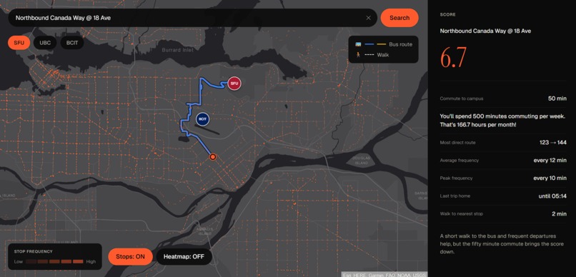Click the 'every 12 min' average frequency
This screenshot has width=576, height=277.
click(550, 161)
